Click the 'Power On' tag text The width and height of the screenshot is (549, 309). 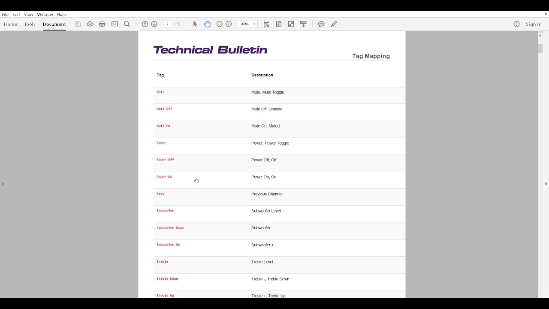(164, 177)
